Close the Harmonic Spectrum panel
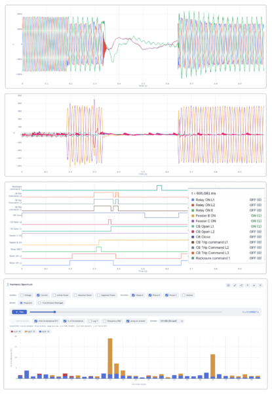Image resolution: width=272 pixels, height=394 pixels. click(260, 285)
